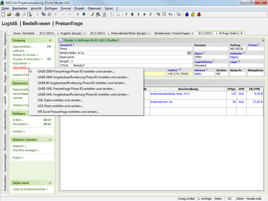This screenshot has height=201, width=268.
Task: Expand the Exportieren submenu
Action: [x=21, y=63]
